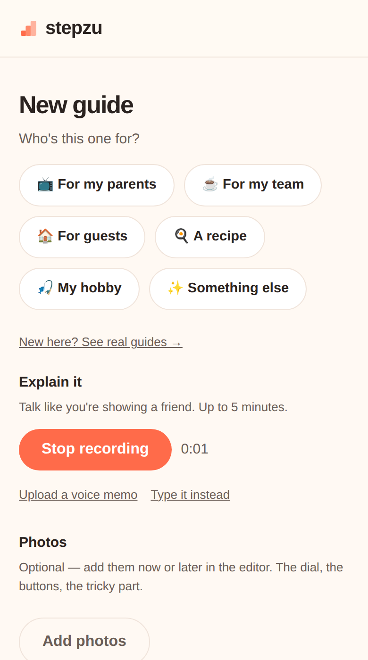Click the frying pan egg emoji icon
Image resolution: width=368 pixels, height=660 pixels.
pyautogui.click(x=181, y=236)
